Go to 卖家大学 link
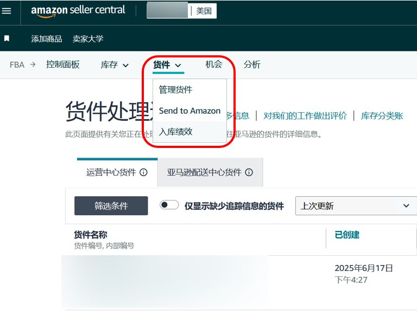 88,38
